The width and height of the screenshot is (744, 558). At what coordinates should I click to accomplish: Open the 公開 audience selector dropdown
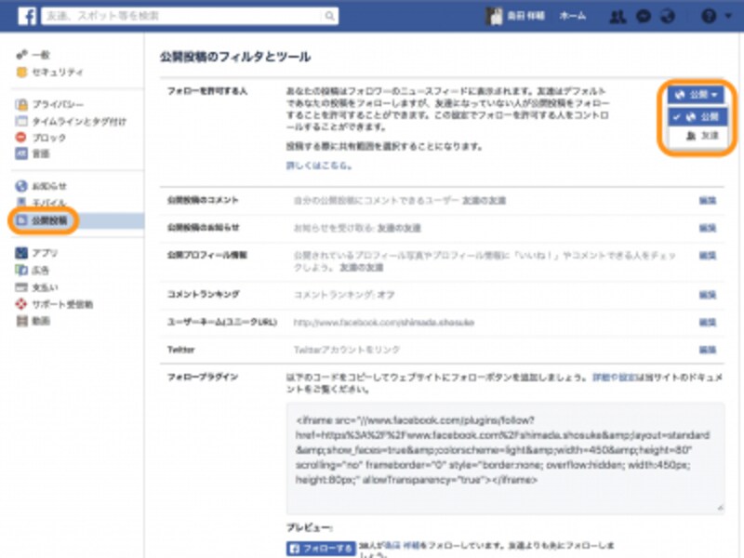[694, 96]
